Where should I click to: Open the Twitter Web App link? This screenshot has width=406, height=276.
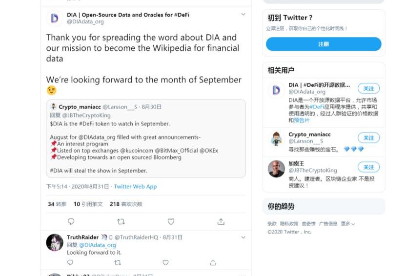click(135, 187)
